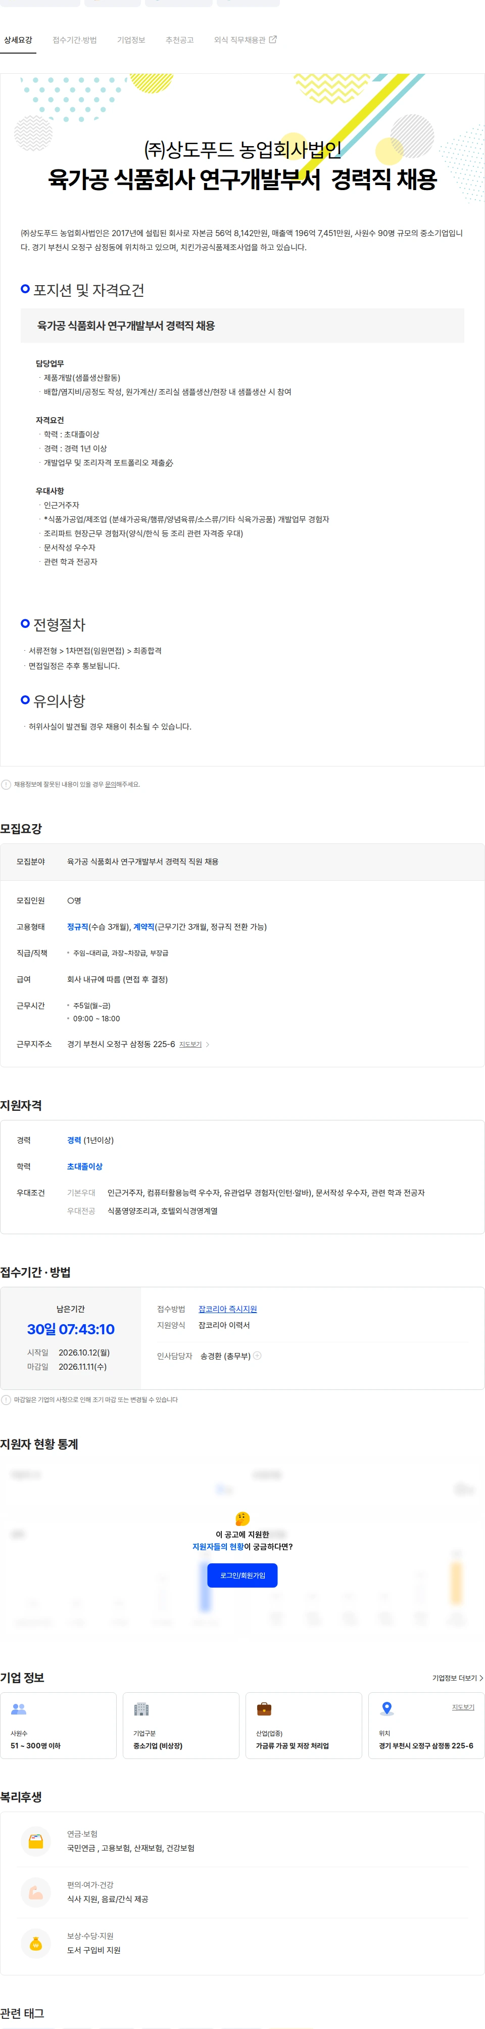Click the 로그인/회원가입 button
The width and height of the screenshot is (485, 2029).
pyautogui.click(x=243, y=1575)
